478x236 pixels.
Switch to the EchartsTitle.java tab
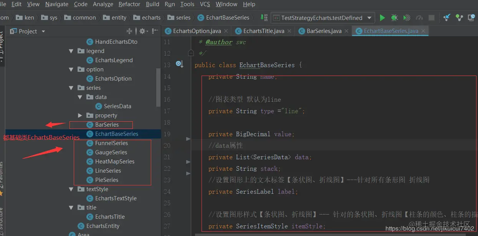pos(264,31)
